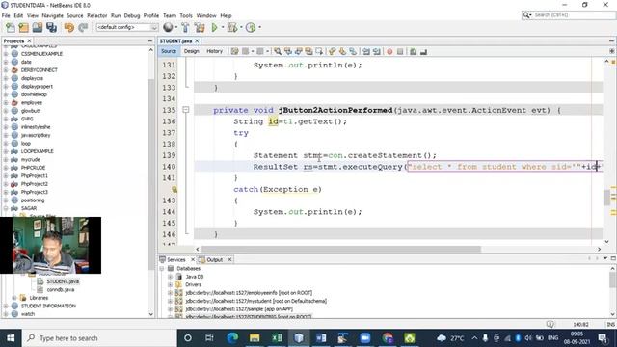
Task: Click the Find Next Occurrence icon
Action: (298, 51)
